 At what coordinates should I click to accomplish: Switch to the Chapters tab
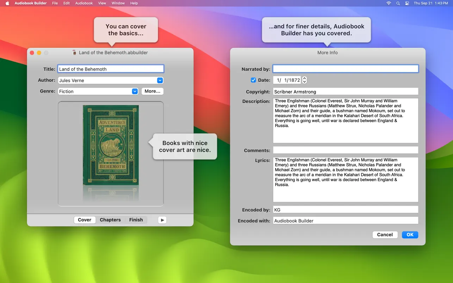coord(110,220)
